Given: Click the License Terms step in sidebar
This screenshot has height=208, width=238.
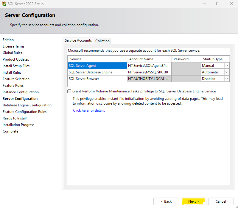Looking at the screenshot, I should click(x=13, y=46).
